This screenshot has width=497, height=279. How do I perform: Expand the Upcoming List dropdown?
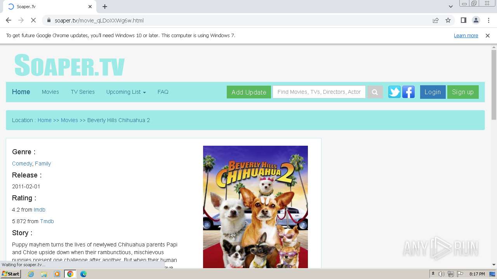click(x=126, y=92)
